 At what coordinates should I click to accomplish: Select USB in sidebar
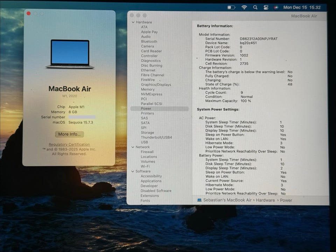[145, 142]
